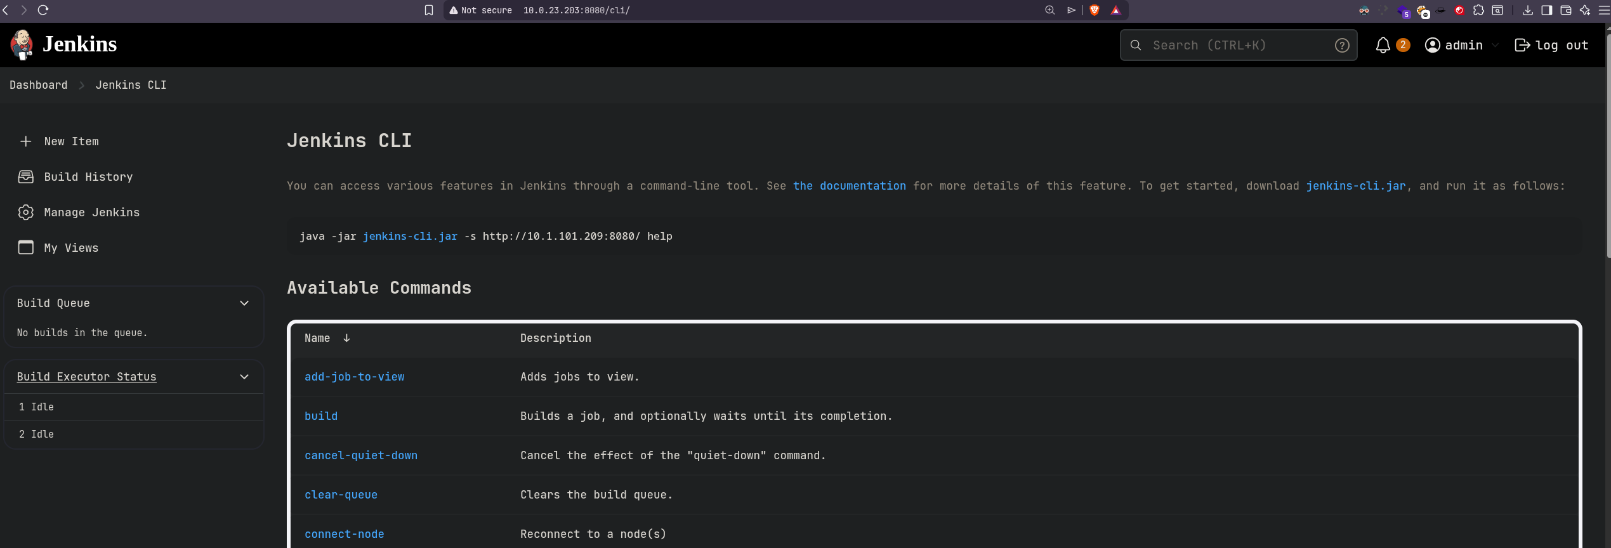1611x548 pixels.
Task: Open browser downloads icon
Action: pyautogui.click(x=1528, y=10)
